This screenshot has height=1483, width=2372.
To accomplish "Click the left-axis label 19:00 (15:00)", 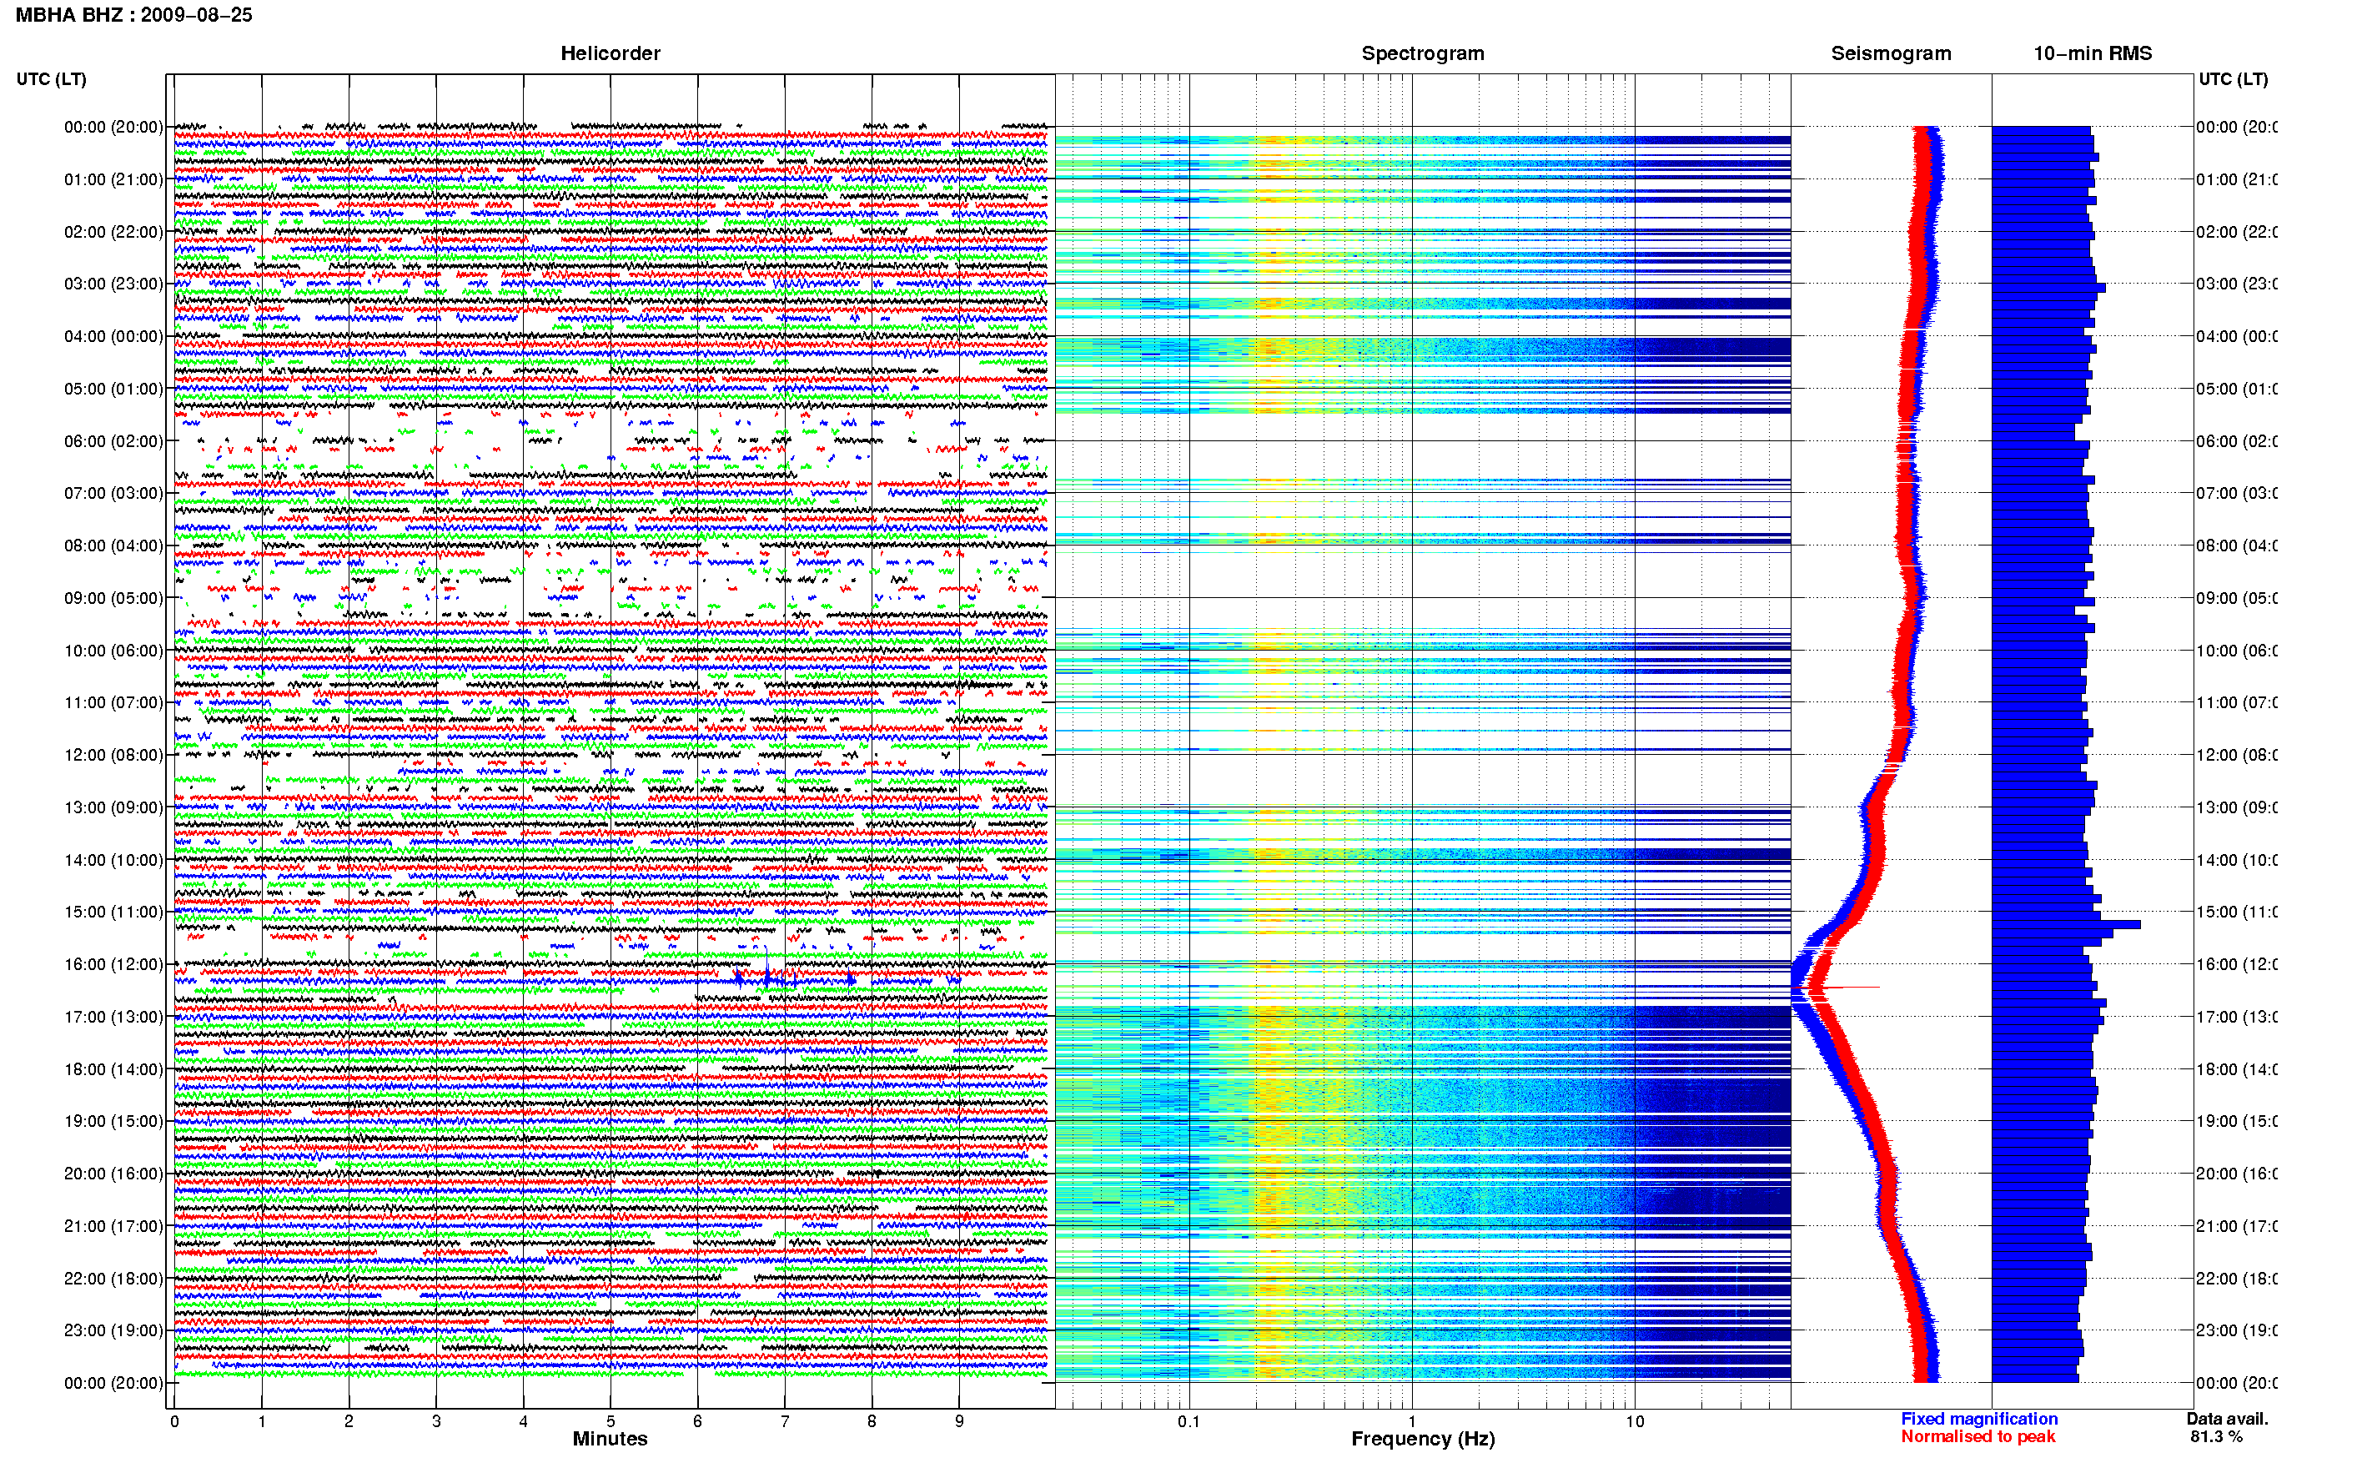I will click(x=113, y=1121).
